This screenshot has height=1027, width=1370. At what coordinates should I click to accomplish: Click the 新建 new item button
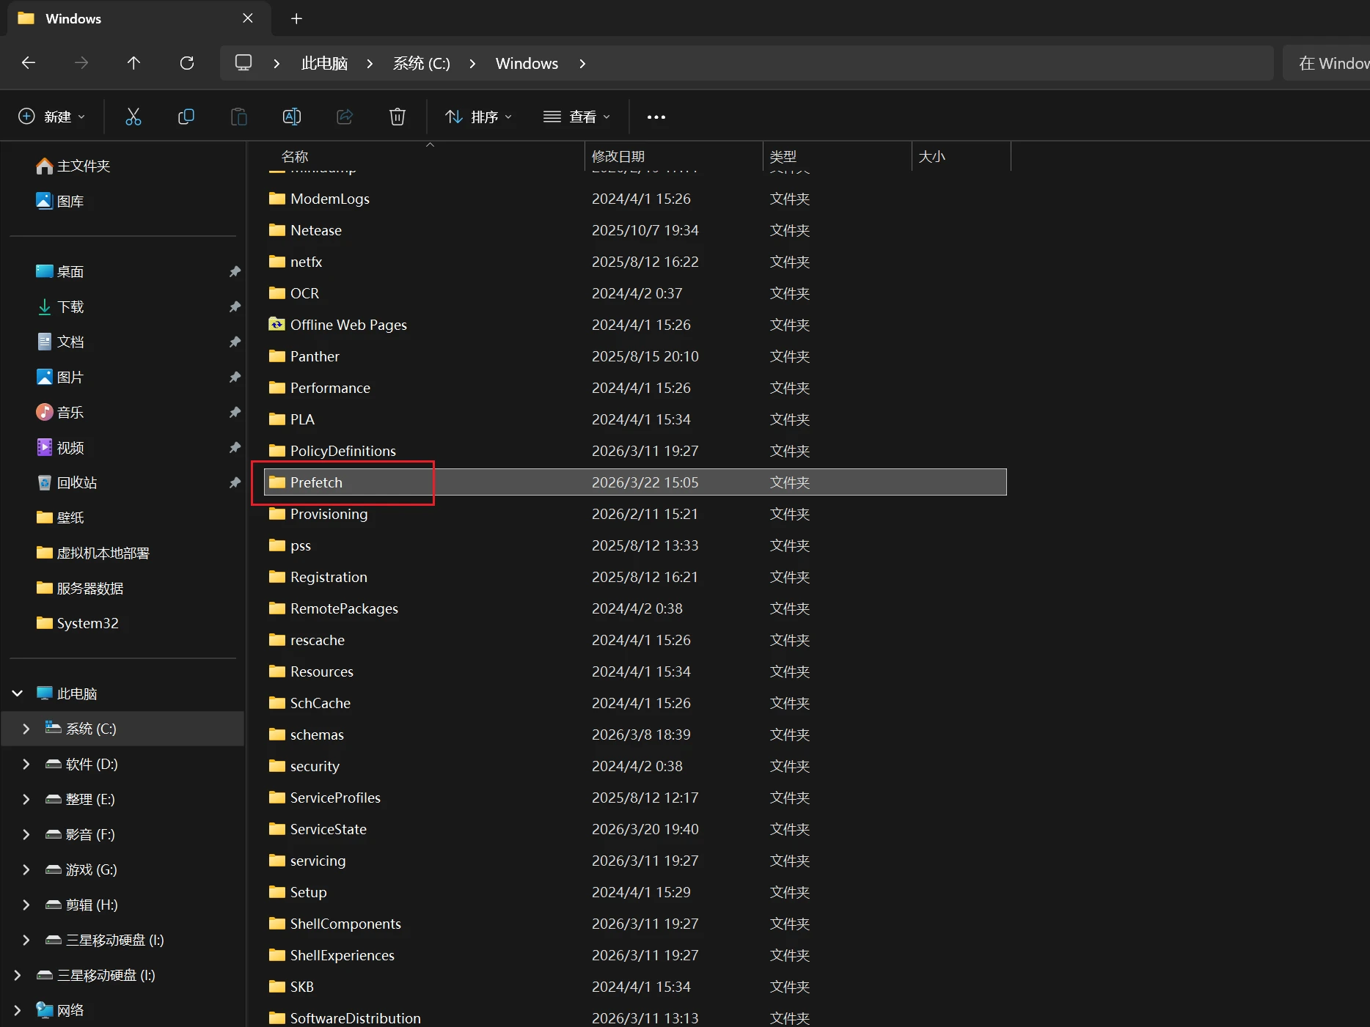51,117
